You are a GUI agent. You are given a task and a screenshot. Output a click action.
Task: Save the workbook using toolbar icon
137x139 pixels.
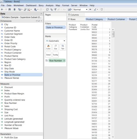(x=10, y=10)
